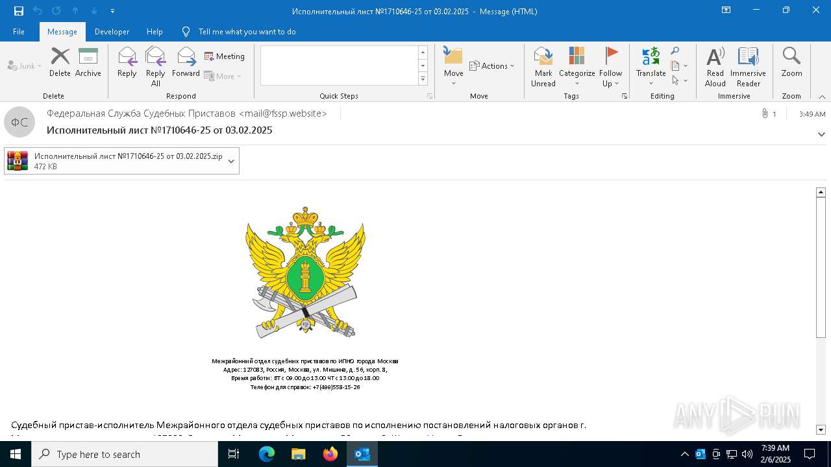This screenshot has height=467, width=831.
Task: Click the taskbar search box
Action: (125, 454)
